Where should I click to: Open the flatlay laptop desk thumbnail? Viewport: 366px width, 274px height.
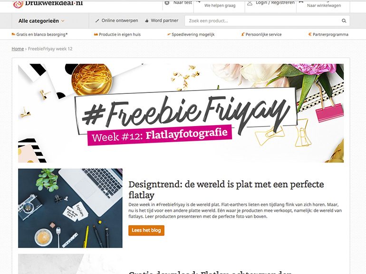70,208
